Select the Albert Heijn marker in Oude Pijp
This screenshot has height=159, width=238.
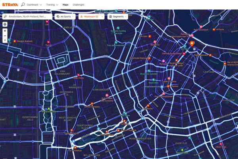tap(221, 144)
